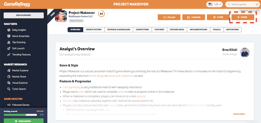
Task: Expand analyst overview with Show More
Action: point(239,114)
